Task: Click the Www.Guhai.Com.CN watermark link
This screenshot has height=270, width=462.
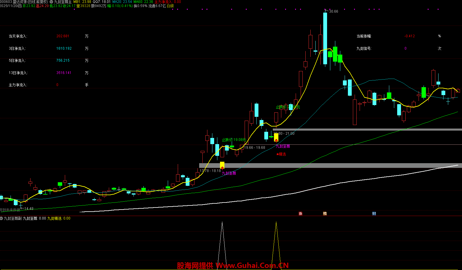Action: [x=252, y=266]
